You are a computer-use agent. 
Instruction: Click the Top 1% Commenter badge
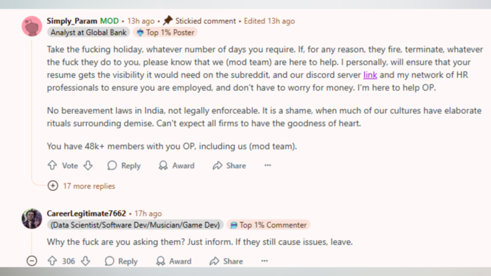pos(269,225)
